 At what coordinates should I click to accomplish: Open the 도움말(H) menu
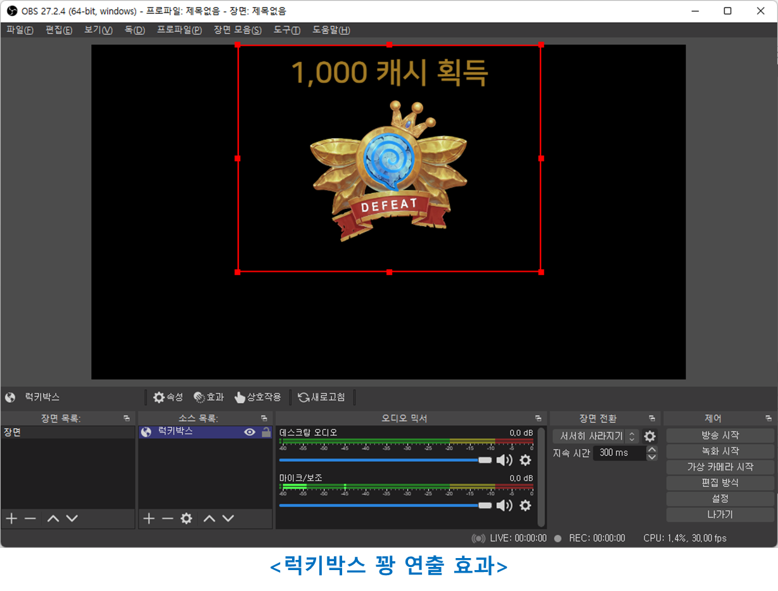[331, 30]
